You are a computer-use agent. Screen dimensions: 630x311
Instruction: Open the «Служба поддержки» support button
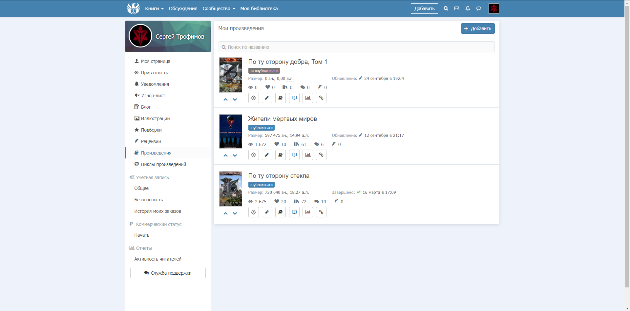click(x=168, y=273)
